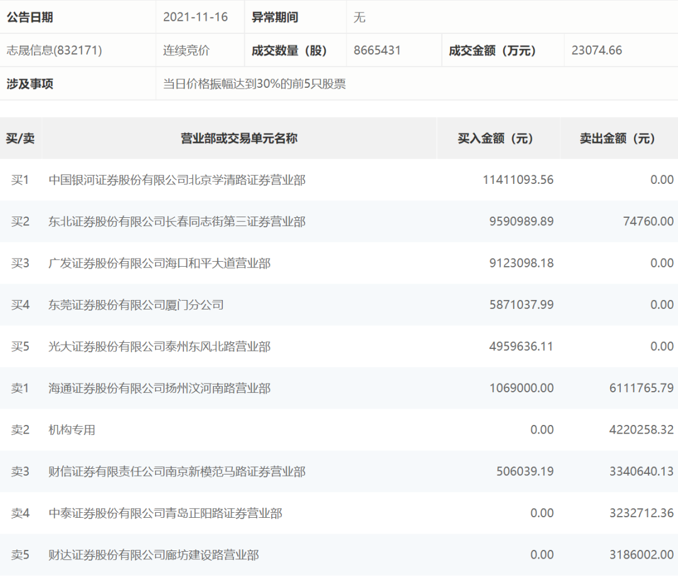Click sell amount 6111765.79

(642, 388)
